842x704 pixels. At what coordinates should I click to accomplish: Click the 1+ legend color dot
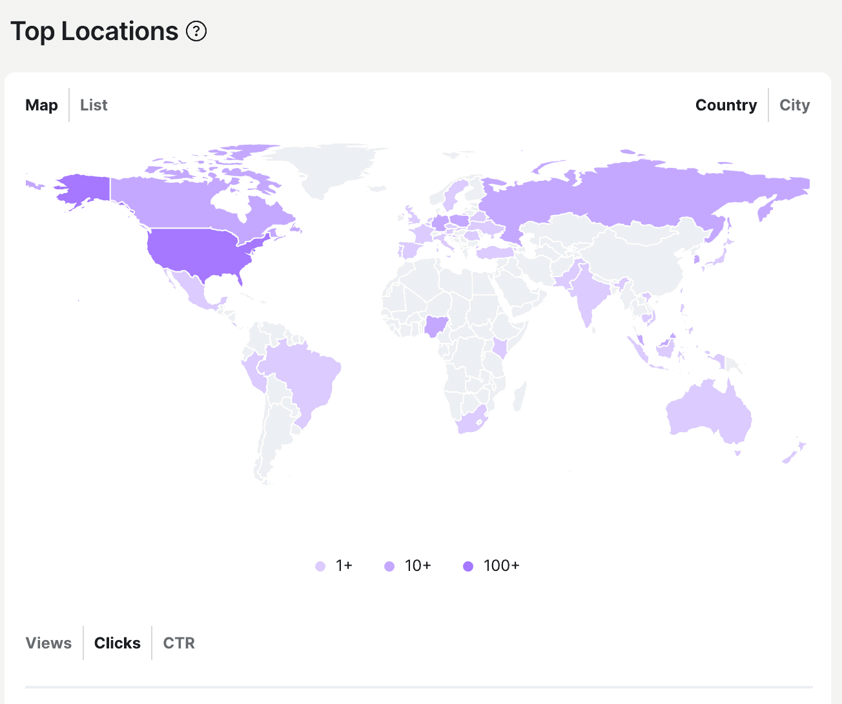[320, 566]
